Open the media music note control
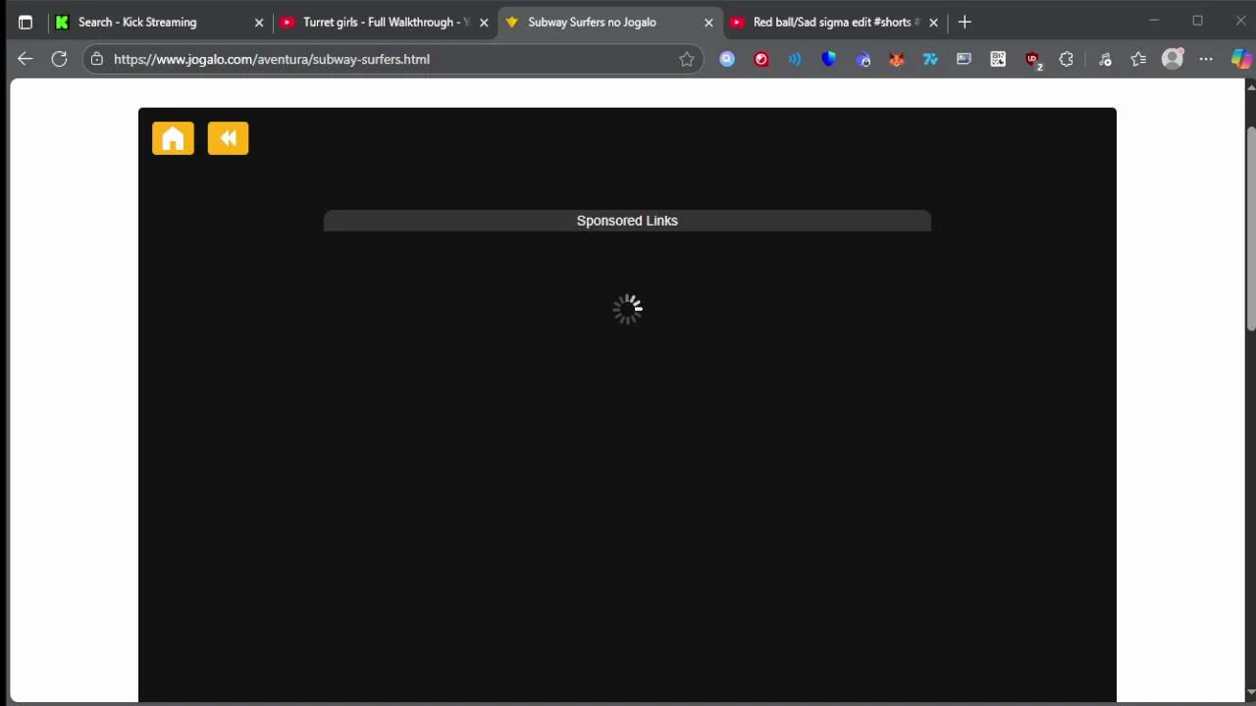 pos(1105,59)
